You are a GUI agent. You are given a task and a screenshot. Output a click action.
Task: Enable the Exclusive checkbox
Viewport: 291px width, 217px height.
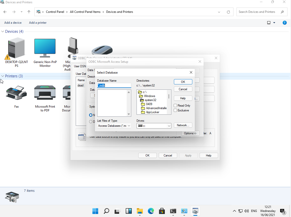coord(175,110)
